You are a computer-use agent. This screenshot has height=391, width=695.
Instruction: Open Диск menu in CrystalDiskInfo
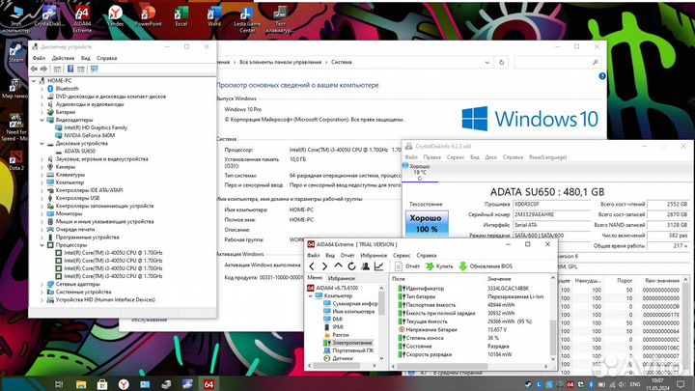click(490, 157)
